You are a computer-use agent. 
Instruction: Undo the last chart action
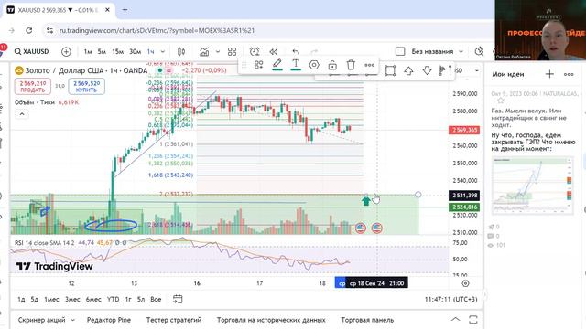(x=296, y=51)
